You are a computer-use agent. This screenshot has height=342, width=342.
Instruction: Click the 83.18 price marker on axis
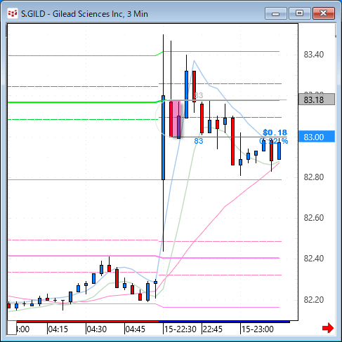pyautogui.click(x=317, y=100)
